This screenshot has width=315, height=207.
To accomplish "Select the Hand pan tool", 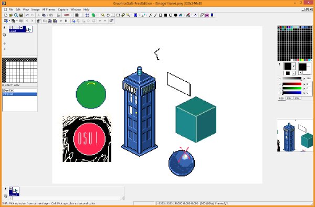I will coord(108,15).
